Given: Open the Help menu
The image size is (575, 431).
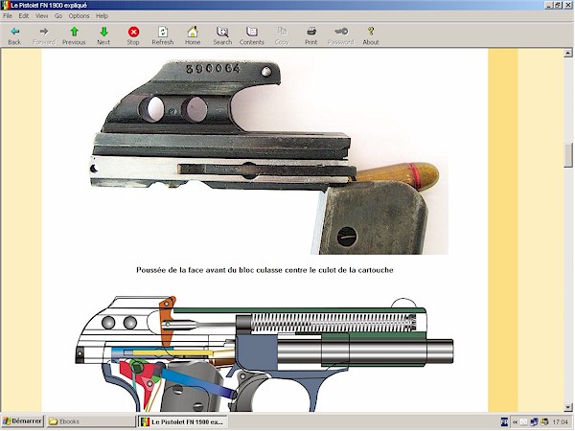Looking at the screenshot, I should point(102,15).
